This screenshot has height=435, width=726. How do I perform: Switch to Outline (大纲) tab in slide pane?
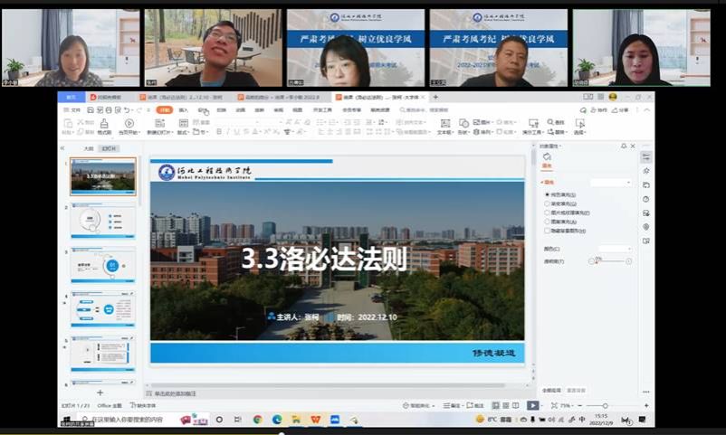pos(89,148)
